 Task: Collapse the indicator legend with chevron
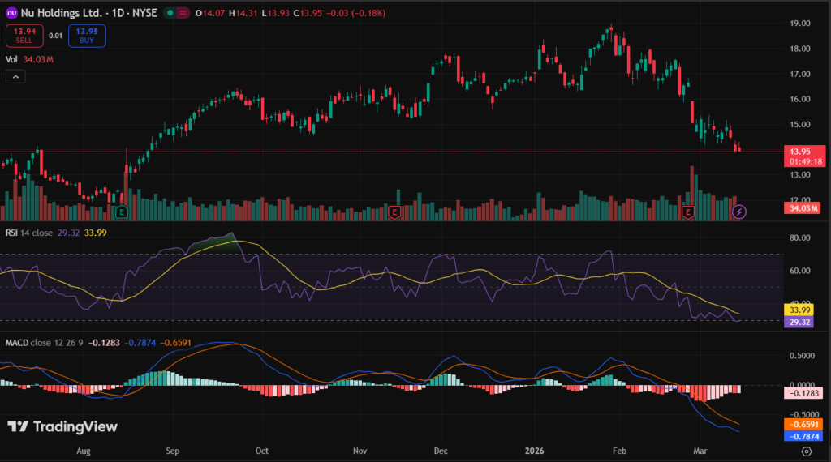coord(15,76)
